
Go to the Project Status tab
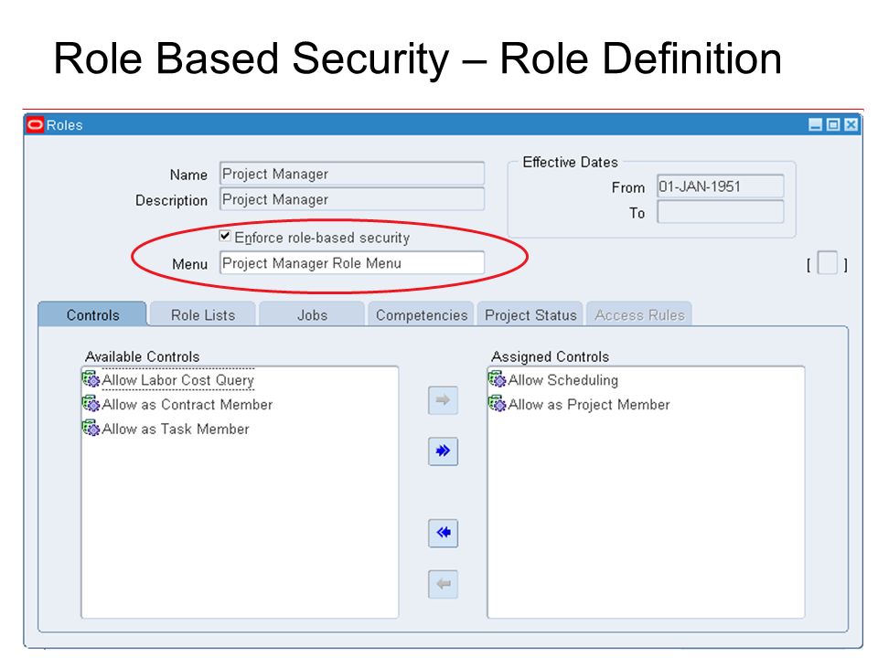[x=530, y=315]
